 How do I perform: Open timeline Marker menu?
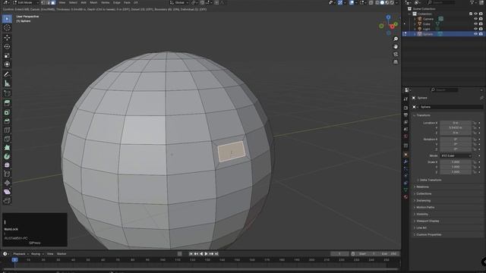tap(62, 254)
